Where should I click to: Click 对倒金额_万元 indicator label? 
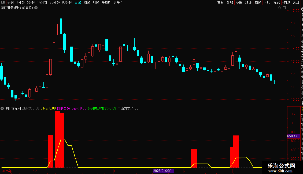point(68,108)
